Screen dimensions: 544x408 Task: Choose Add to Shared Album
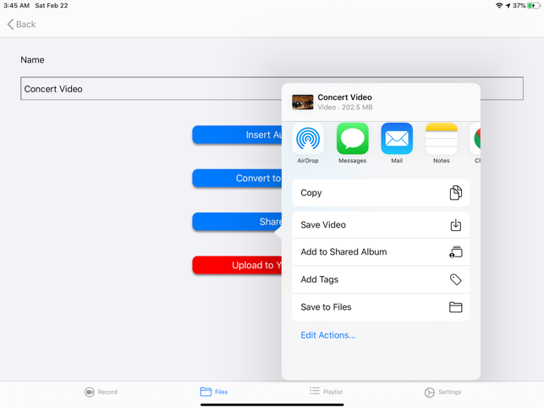[x=381, y=252]
